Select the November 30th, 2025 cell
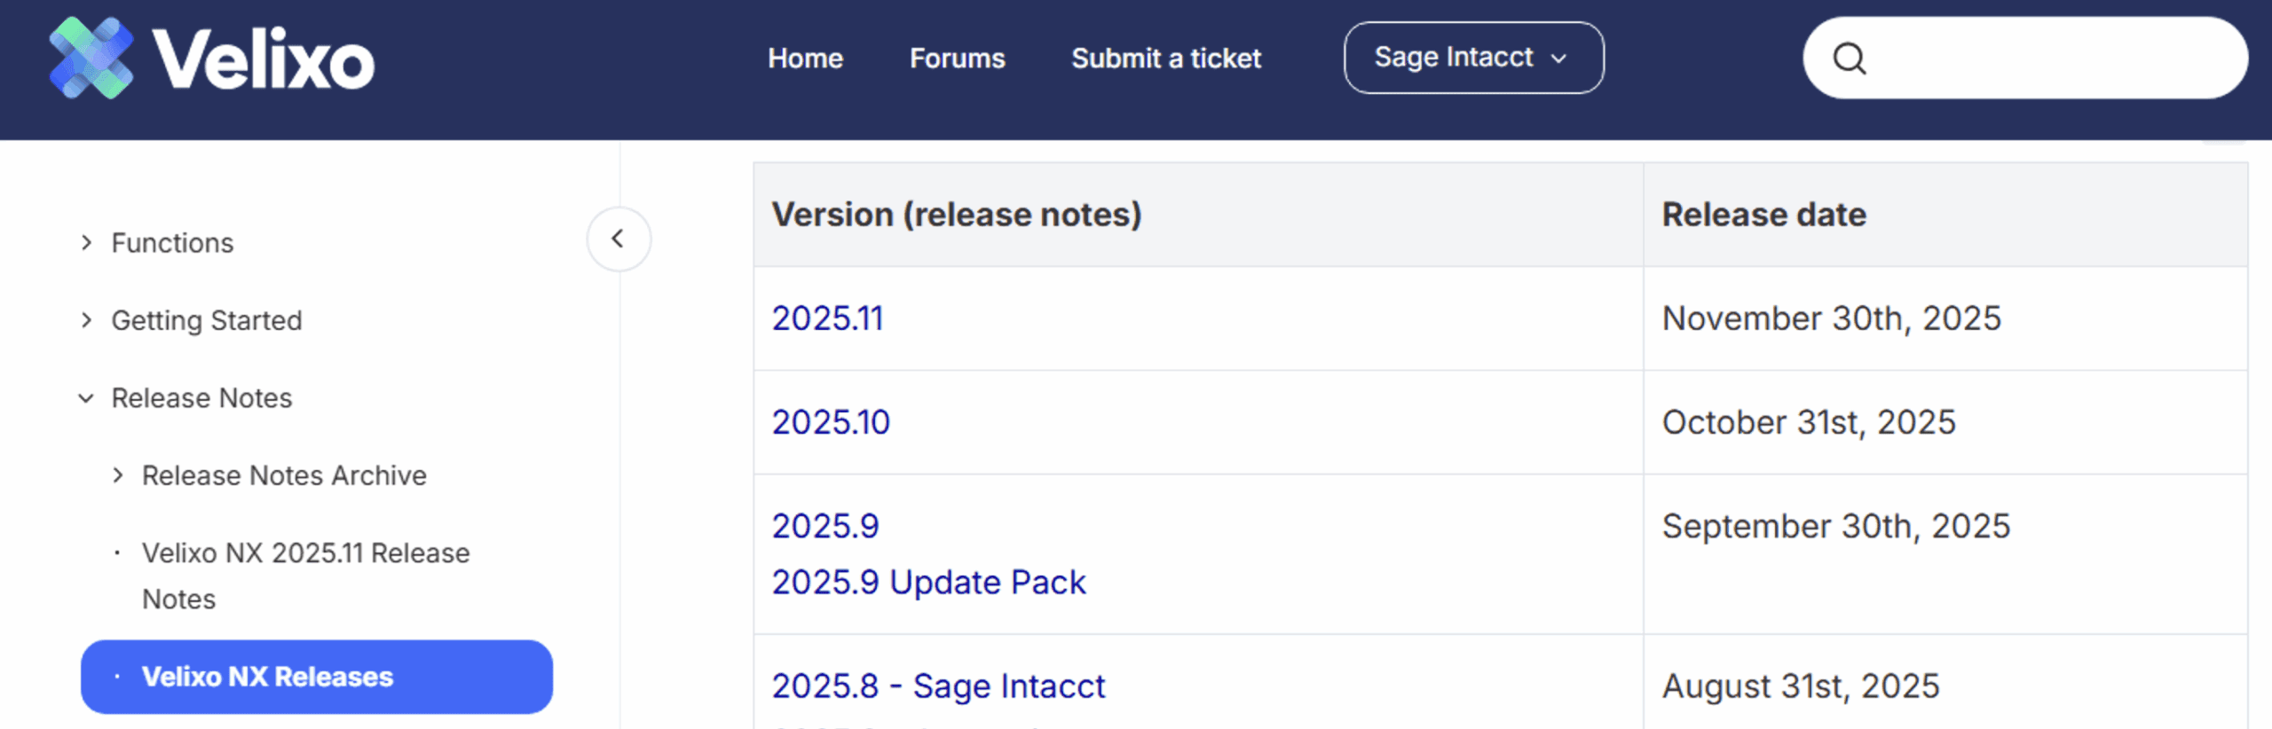The height and width of the screenshot is (729, 2272). (1945, 318)
